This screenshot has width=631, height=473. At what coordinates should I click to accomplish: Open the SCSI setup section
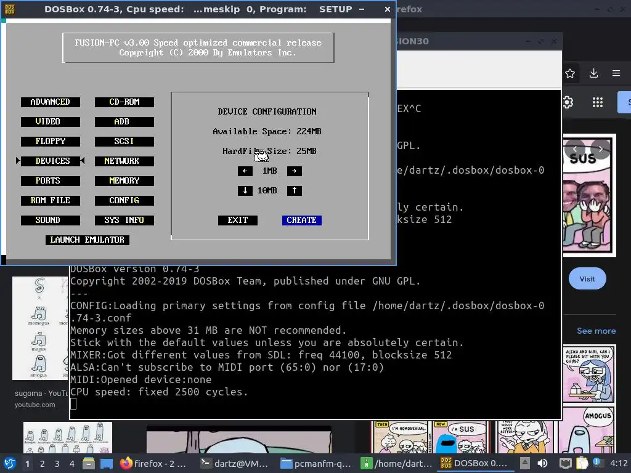pos(124,141)
